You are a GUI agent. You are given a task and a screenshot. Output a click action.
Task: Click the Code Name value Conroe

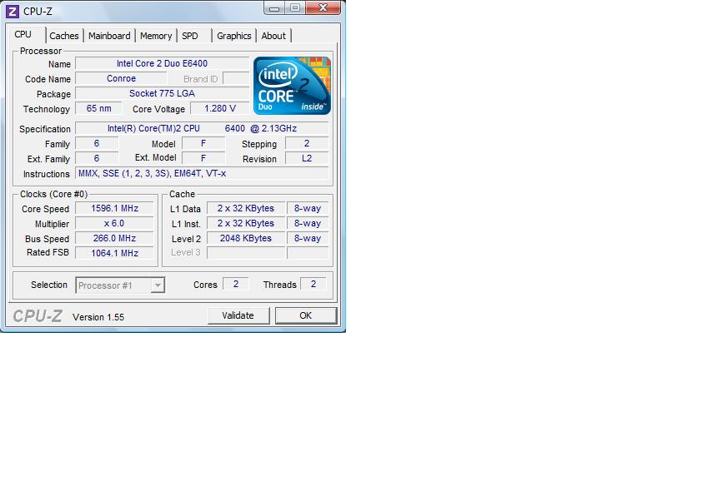[121, 78]
